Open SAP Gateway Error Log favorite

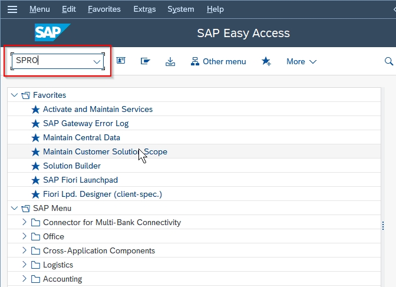[x=86, y=124]
